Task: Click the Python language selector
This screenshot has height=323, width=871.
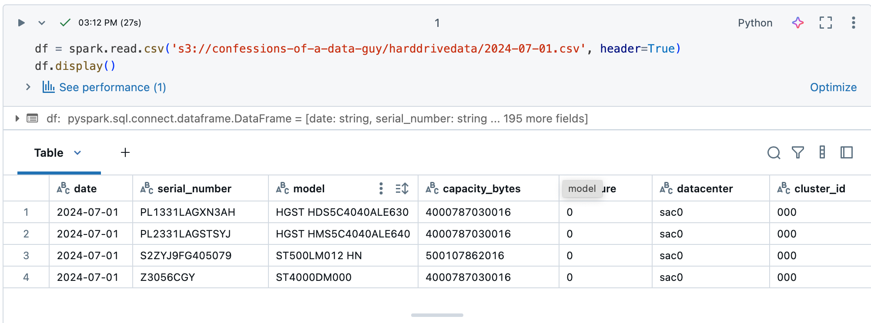Action: click(755, 23)
